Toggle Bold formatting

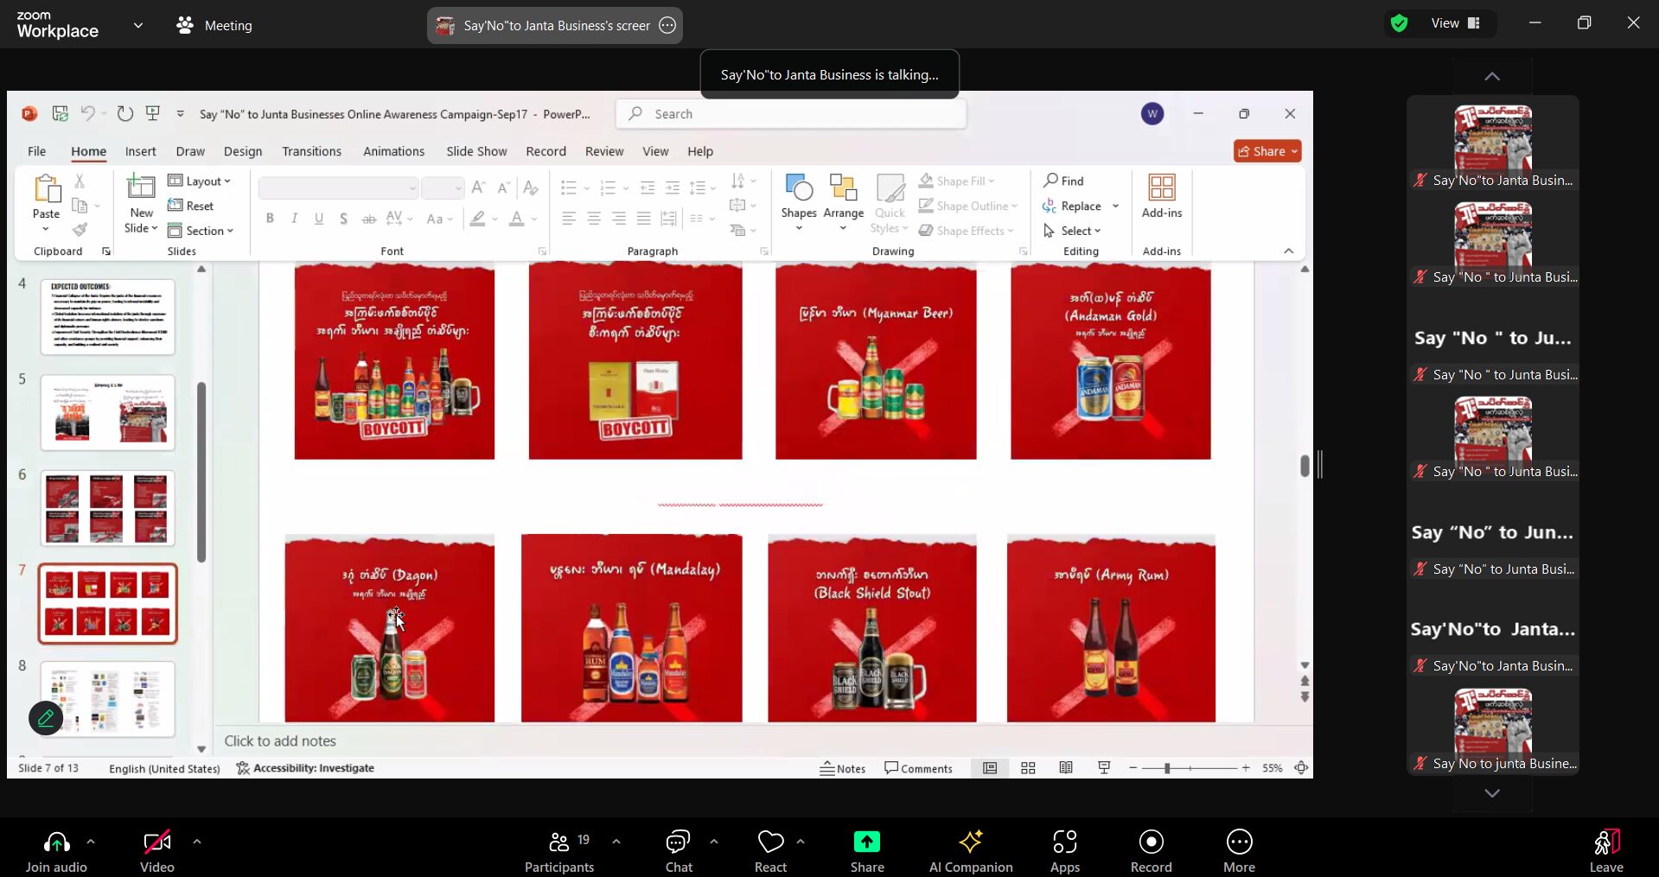(x=270, y=219)
